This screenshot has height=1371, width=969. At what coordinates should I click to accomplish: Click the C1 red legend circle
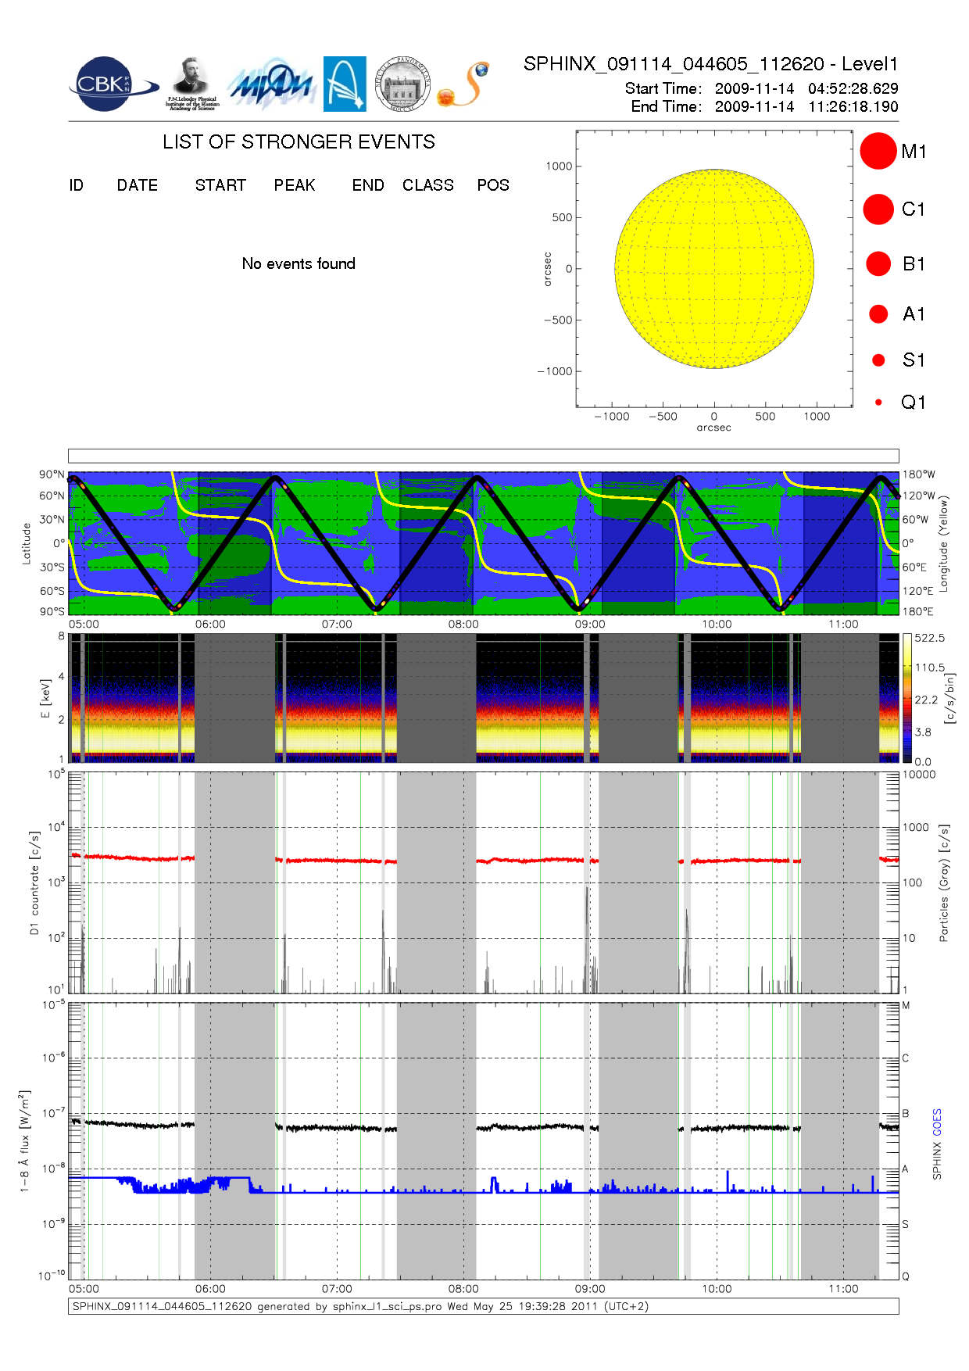point(878,209)
